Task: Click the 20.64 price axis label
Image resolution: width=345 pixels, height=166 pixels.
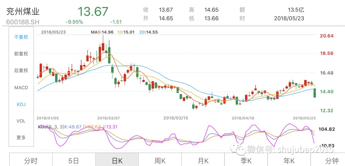Action: [327, 36]
